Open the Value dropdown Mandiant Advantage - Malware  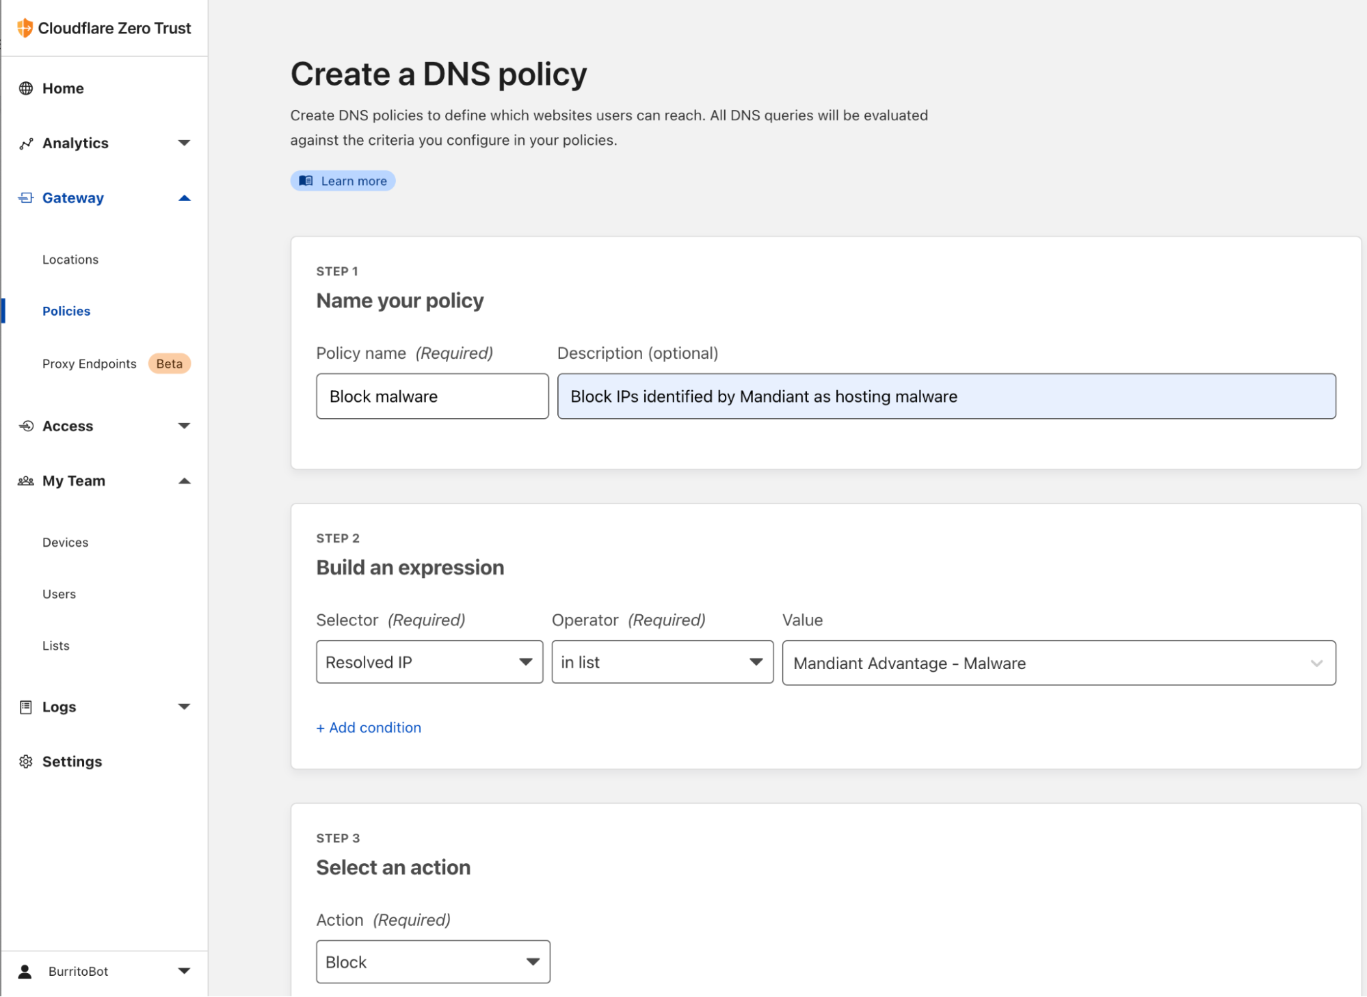[1059, 663]
